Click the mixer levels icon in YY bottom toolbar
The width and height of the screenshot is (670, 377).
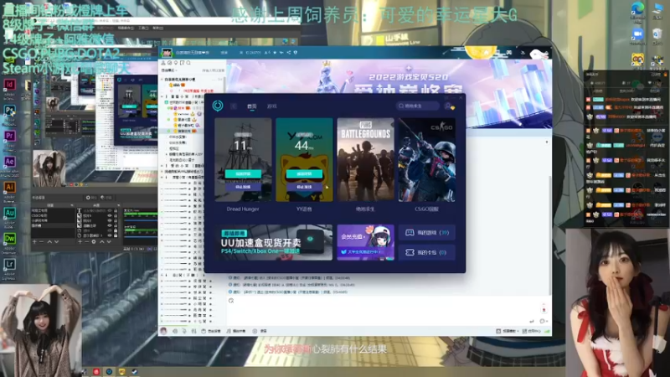(194, 331)
